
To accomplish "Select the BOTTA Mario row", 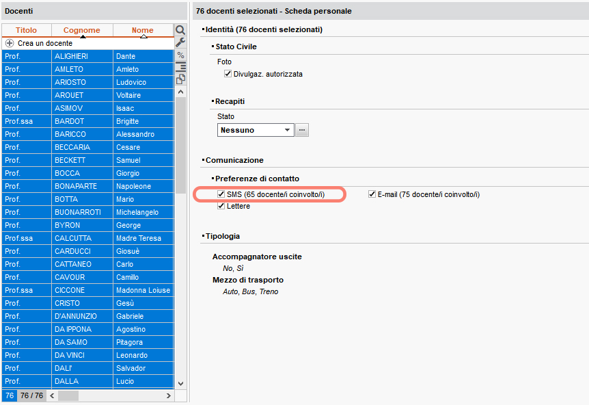I will pyautogui.click(x=88, y=199).
